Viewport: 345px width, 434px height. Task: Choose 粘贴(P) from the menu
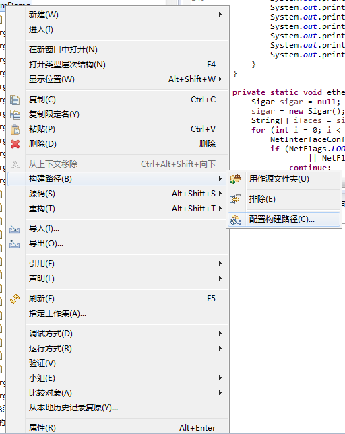[119, 129]
